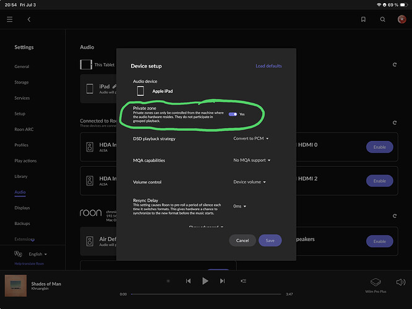Click the first HDA Intel speaker icon

(90, 147)
